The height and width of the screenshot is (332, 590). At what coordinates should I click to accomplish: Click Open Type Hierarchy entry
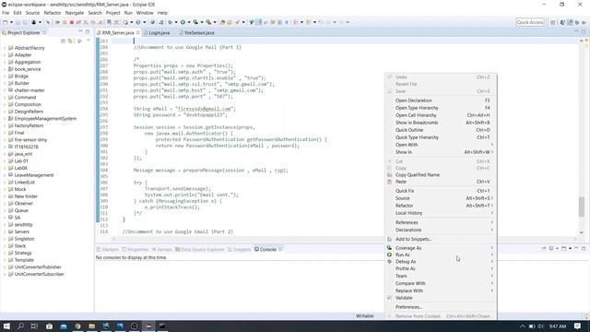(x=441, y=108)
